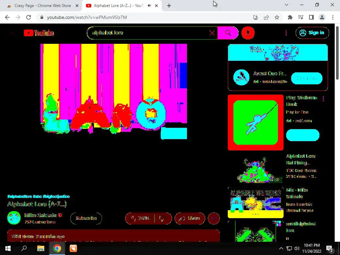Open options for Stickman Hook ad

[x=323, y=99]
